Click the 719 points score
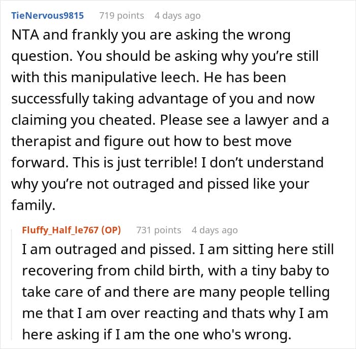Image resolution: width=356 pixels, height=349 pixels. [121, 16]
